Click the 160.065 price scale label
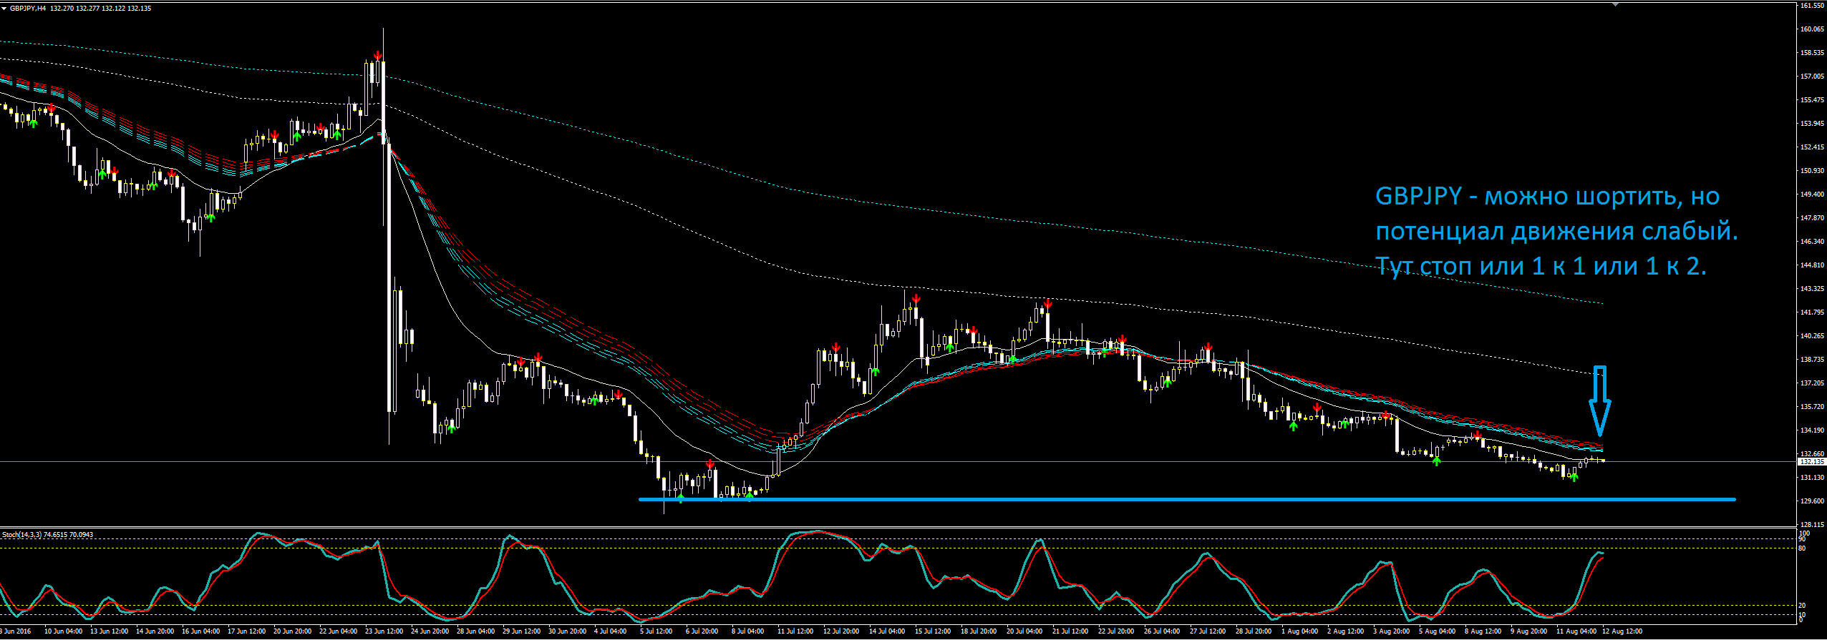The width and height of the screenshot is (1827, 640). 1812,29
